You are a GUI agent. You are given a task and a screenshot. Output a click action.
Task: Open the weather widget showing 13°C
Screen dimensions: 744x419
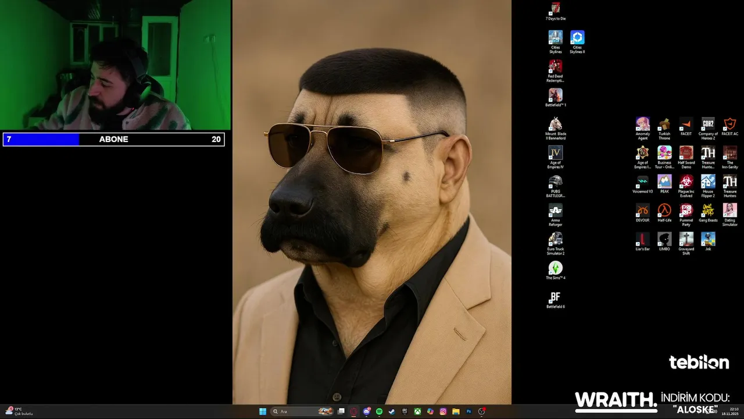(19, 411)
